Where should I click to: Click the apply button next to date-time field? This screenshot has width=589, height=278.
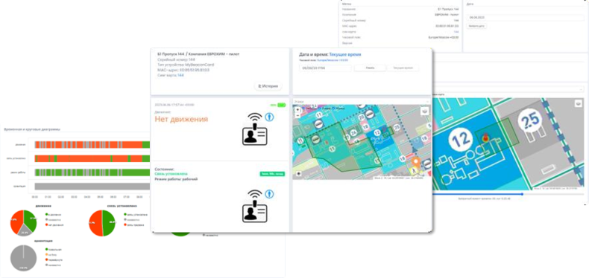coord(370,68)
